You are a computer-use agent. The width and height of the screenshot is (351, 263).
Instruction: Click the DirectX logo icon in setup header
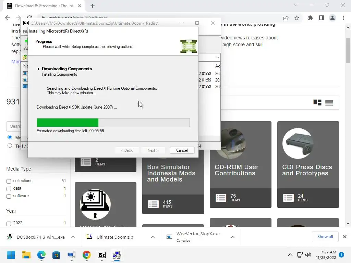pos(189,46)
